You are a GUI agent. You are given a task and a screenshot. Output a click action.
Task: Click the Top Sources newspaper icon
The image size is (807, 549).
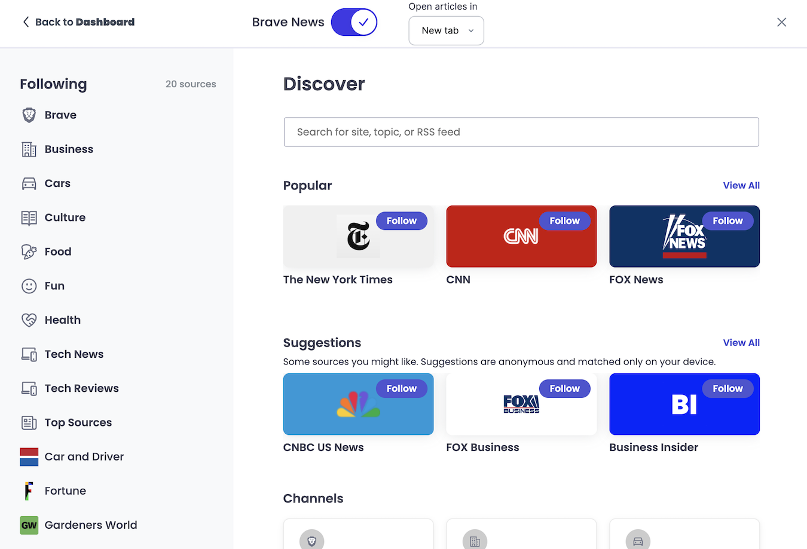coord(29,422)
